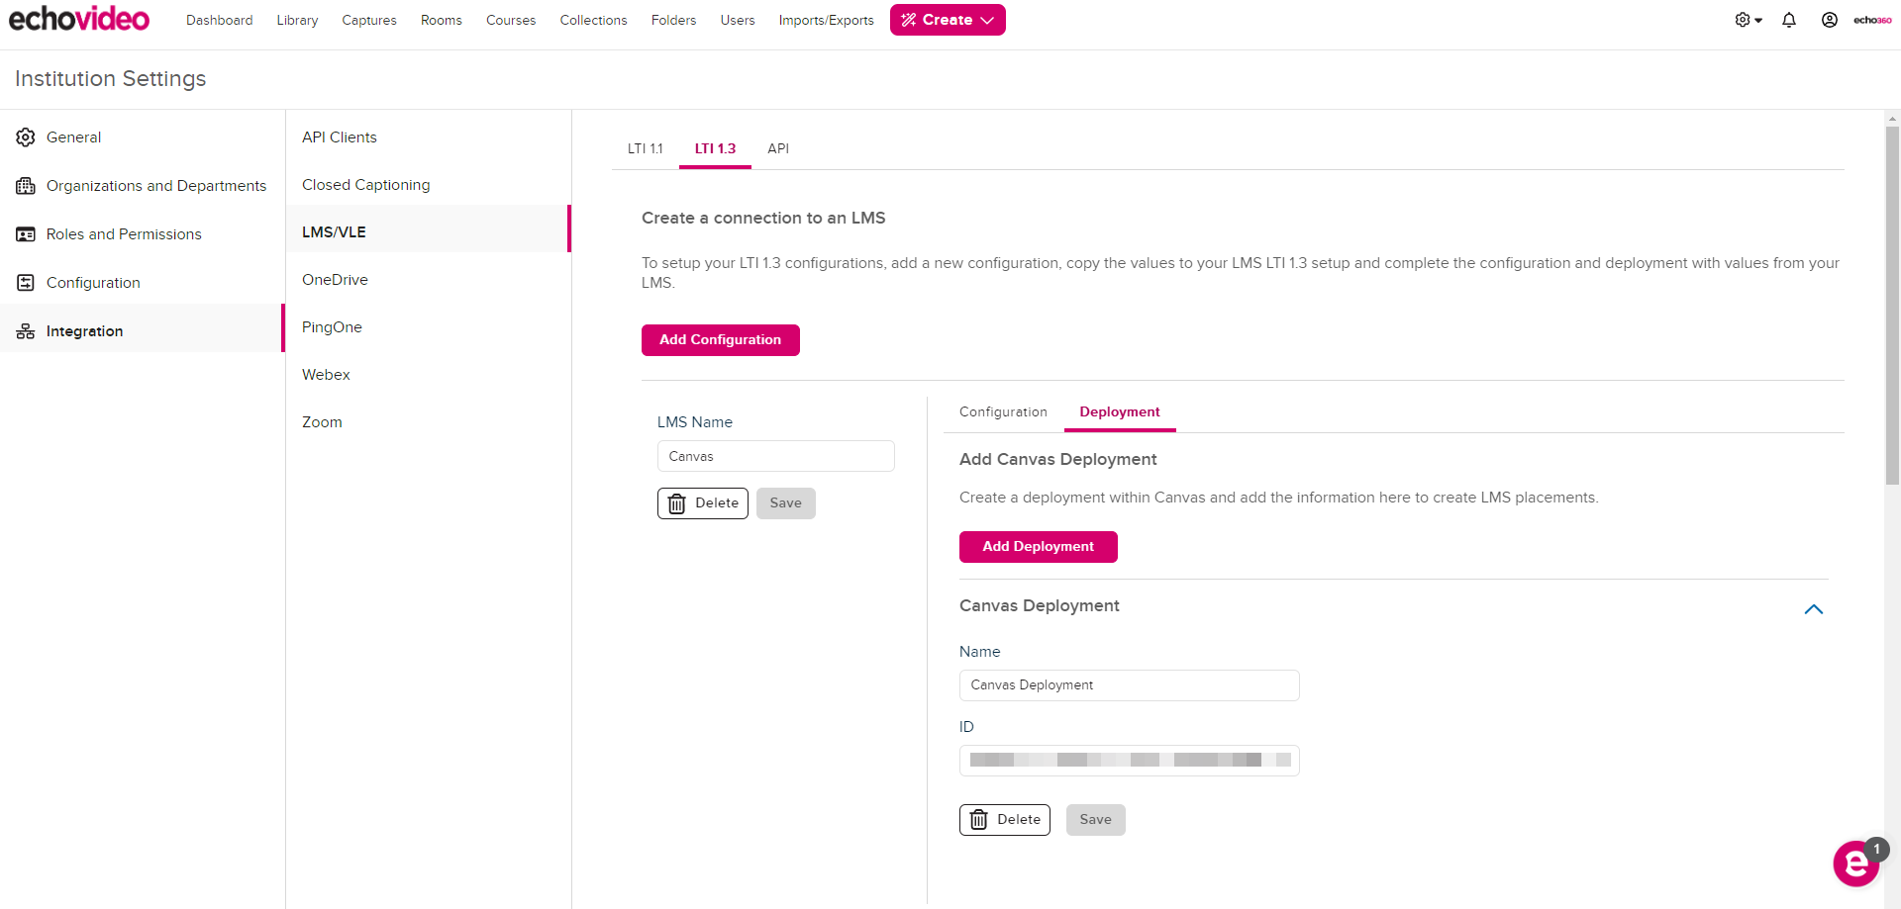Image resolution: width=1901 pixels, height=909 pixels.
Task: Select General settings
Action: point(143,137)
